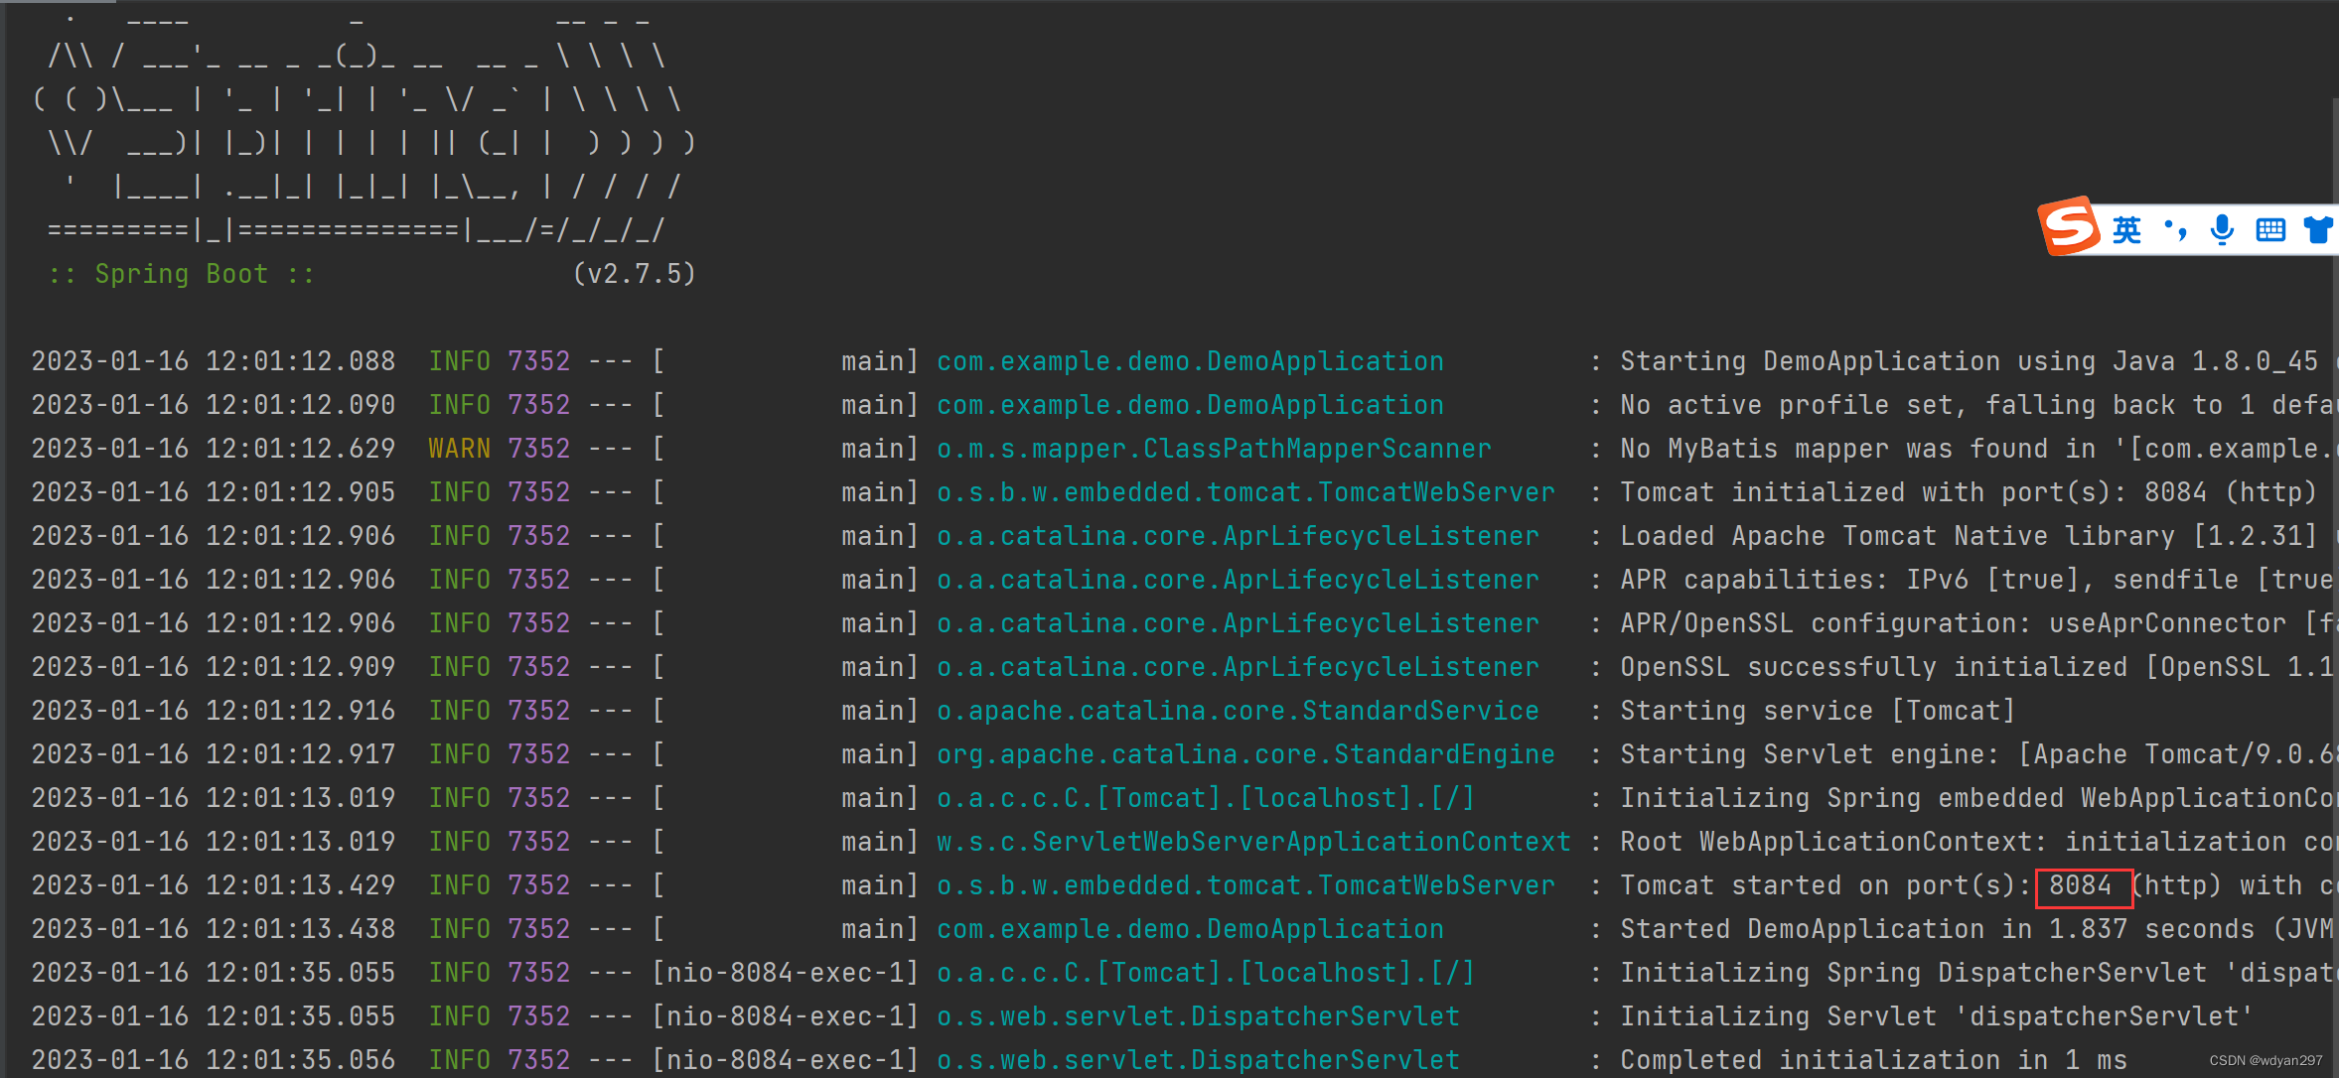Click o.a.c.c.C.[Tomcat].[localhost].[/] logger at 12:01:13.019
Image resolution: width=2339 pixels, height=1078 pixels.
[x=1206, y=798]
